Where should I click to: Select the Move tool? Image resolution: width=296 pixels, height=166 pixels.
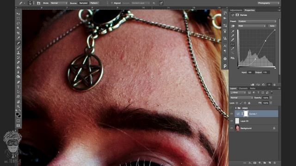click(18, 13)
